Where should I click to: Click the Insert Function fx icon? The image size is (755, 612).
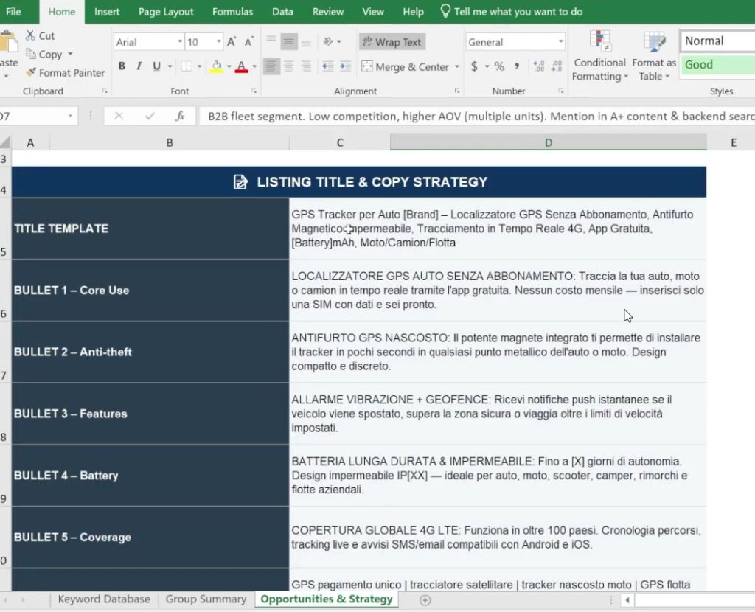pyautogui.click(x=180, y=116)
